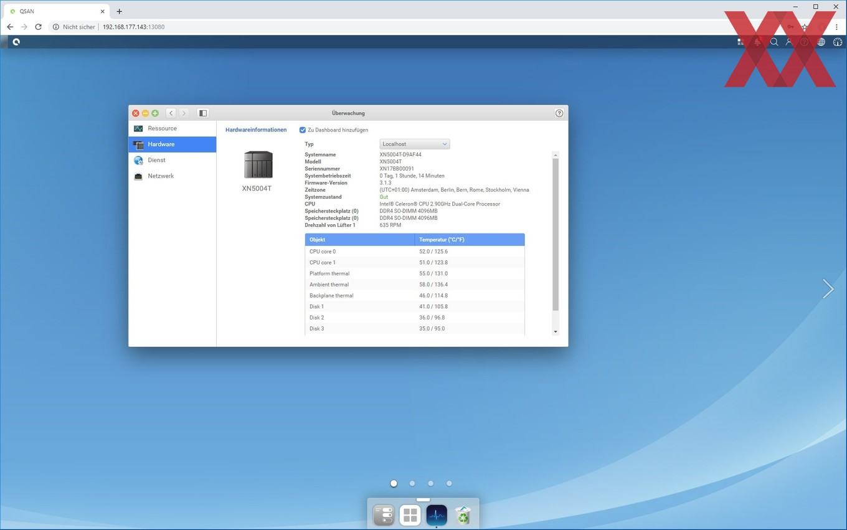Click the Backplane thermal row
Image resolution: width=847 pixels, height=530 pixels.
point(415,296)
